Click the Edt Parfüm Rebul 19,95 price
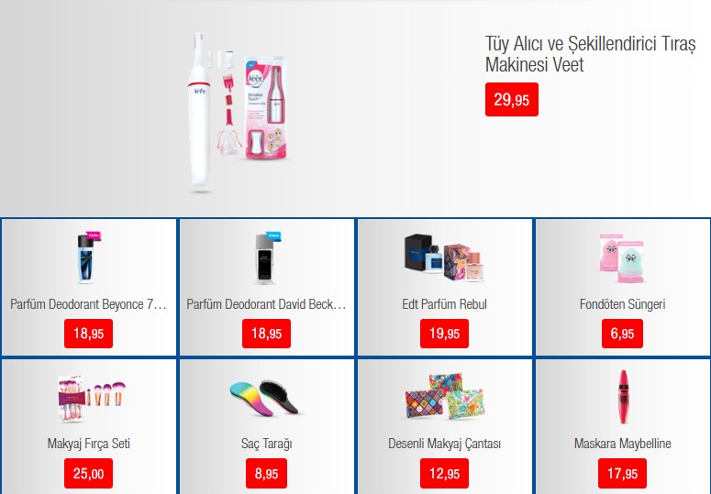Image resolution: width=711 pixels, height=494 pixels. 444,334
